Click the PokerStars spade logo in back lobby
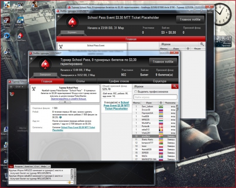This screenshot has width=236, height=188. [x=72, y=22]
